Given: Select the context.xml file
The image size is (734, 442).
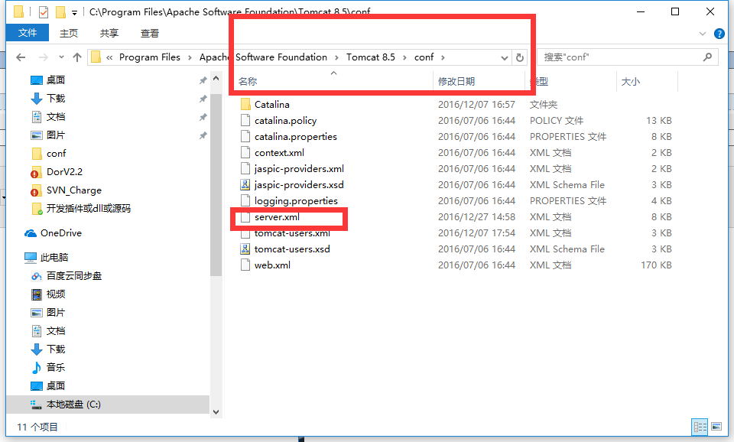Looking at the screenshot, I should pyautogui.click(x=280, y=153).
